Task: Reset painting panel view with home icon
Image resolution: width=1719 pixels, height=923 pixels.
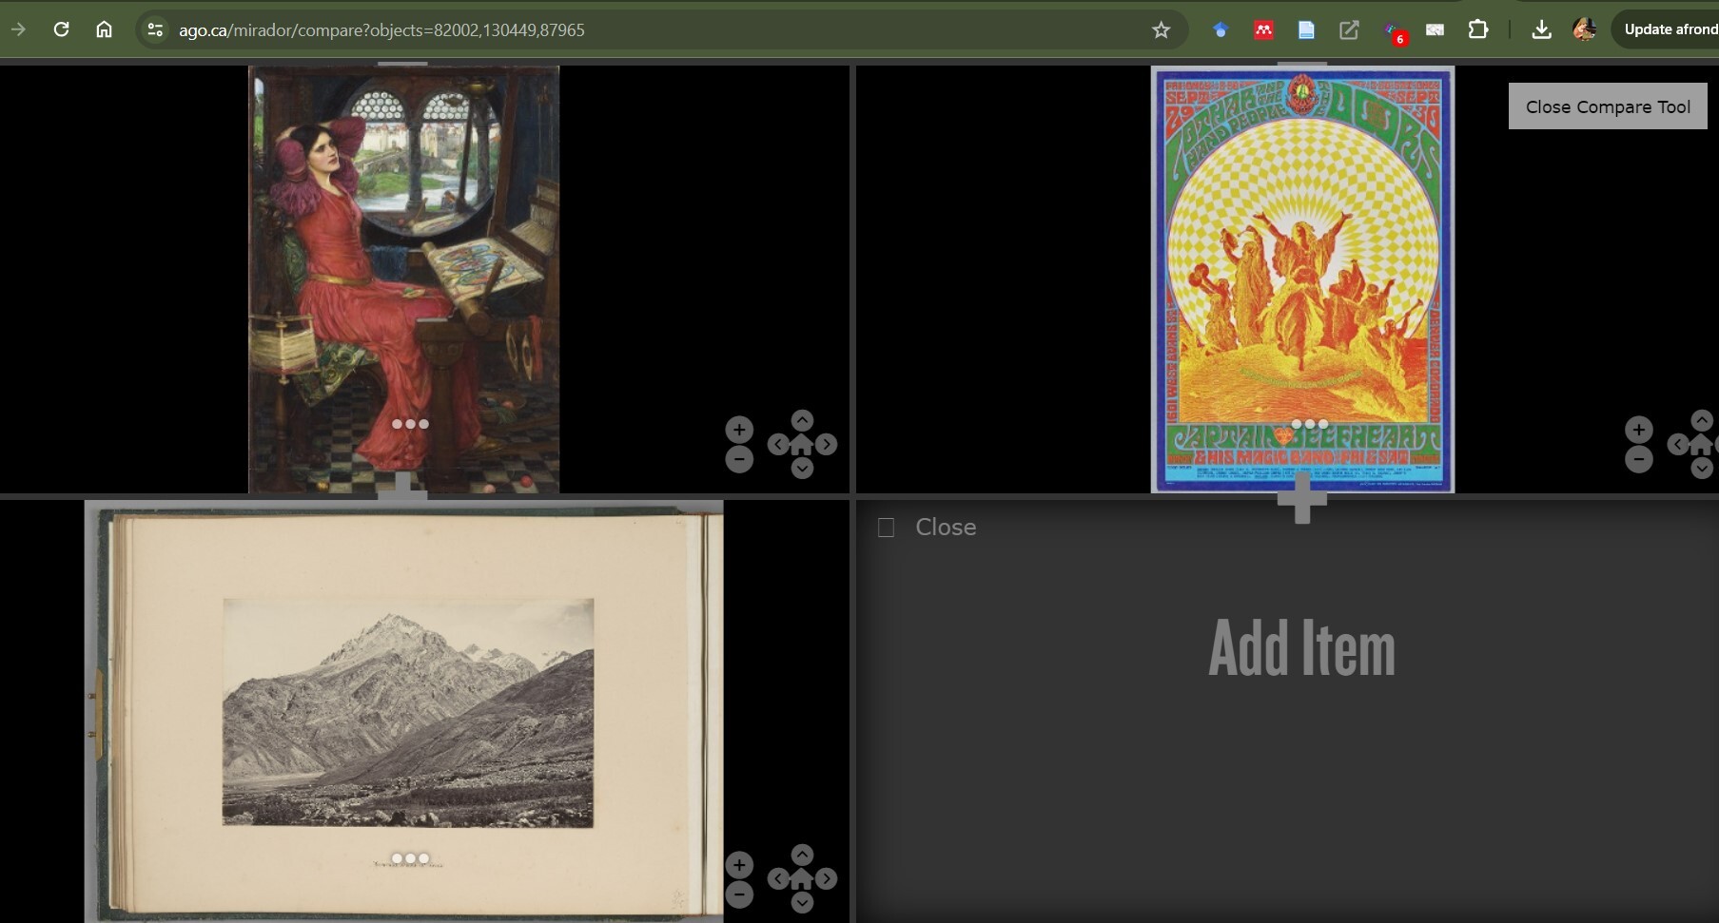Action: (x=802, y=444)
